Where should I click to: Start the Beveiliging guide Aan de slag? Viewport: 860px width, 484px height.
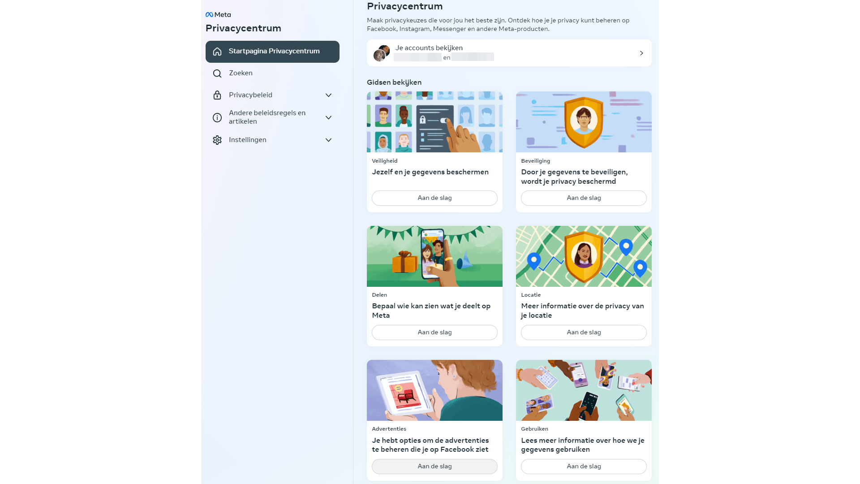pyautogui.click(x=584, y=198)
